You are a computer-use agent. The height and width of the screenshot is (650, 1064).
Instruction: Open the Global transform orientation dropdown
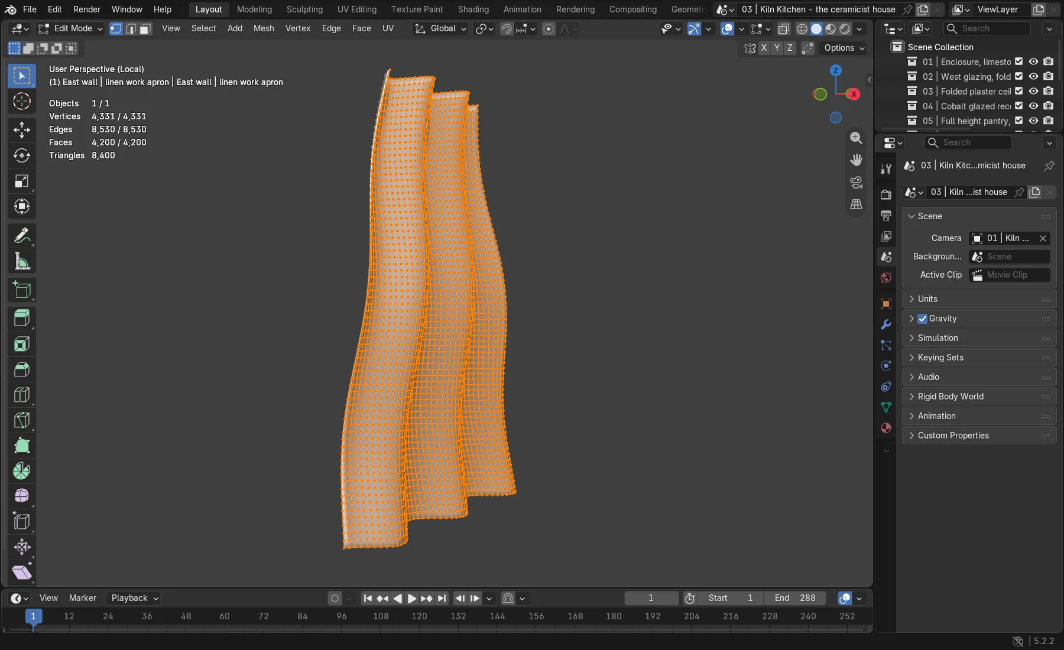[x=440, y=28]
